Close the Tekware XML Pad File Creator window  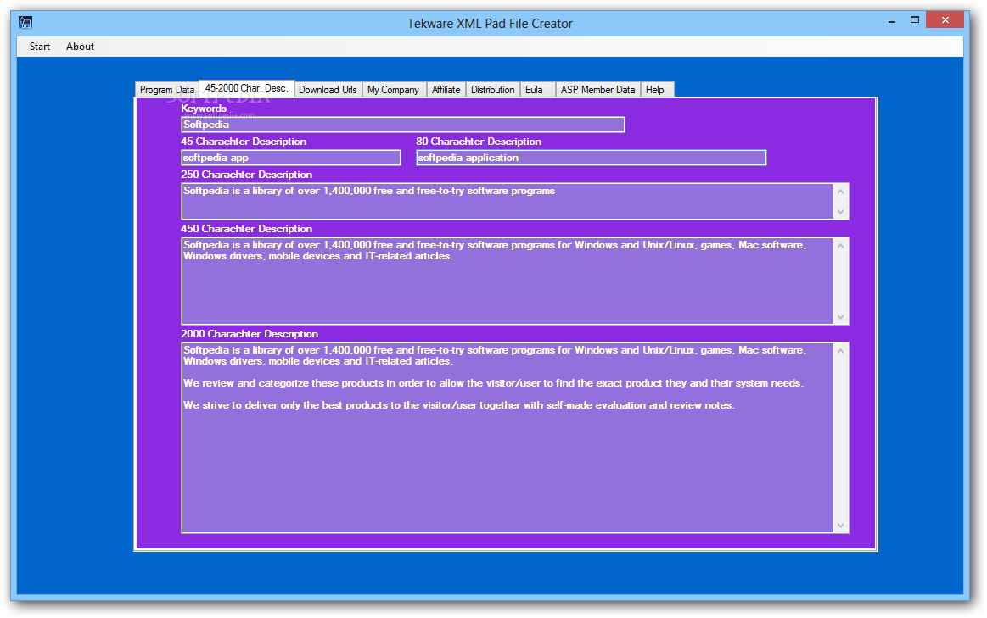point(945,20)
